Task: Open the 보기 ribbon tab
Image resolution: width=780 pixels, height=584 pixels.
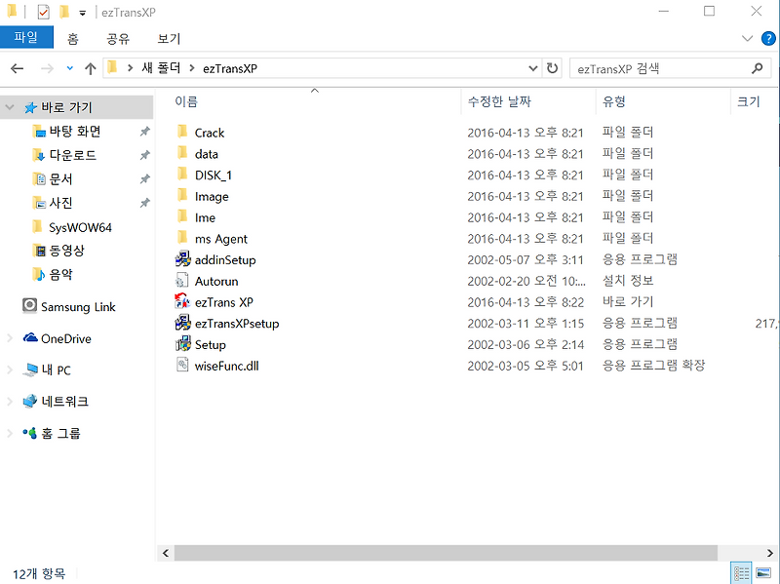Action: coord(169,39)
